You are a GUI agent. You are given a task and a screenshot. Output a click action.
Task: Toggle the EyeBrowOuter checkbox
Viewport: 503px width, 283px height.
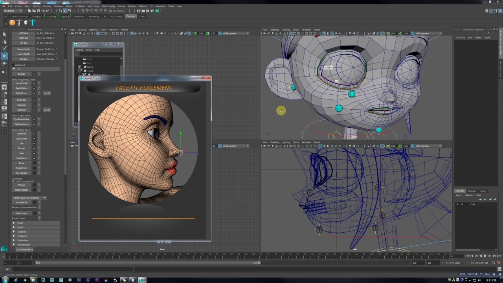coord(34,119)
